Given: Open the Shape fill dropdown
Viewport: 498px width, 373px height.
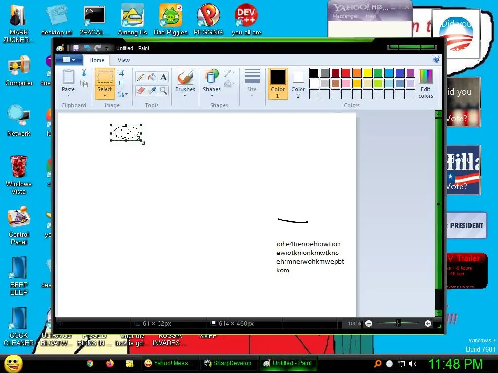Looking at the screenshot, I should [x=229, y=84].
